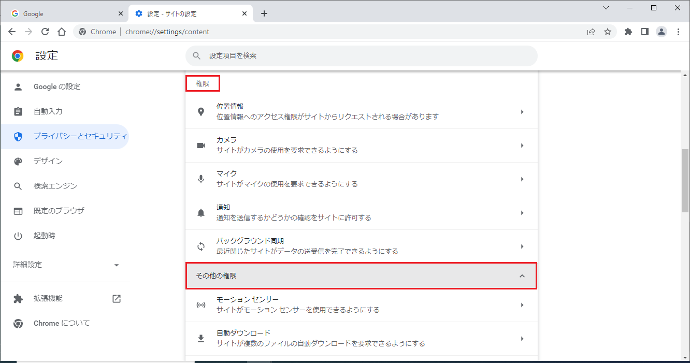Bookmark this page with star icon
This screenshot has height=363, width=690.
(608, 32)
